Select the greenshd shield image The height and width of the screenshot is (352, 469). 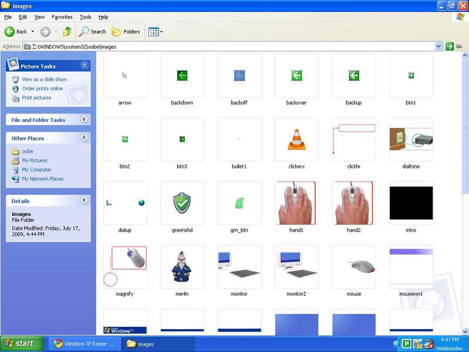point(182,203)
